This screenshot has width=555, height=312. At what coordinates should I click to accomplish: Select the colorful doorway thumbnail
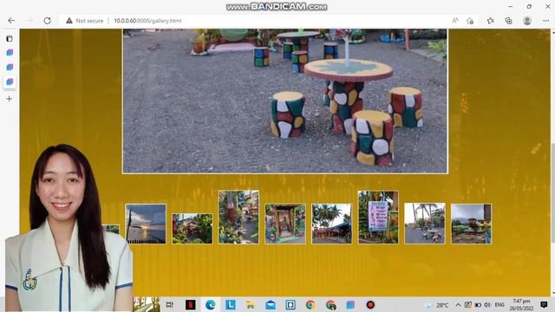coord(285,224)
